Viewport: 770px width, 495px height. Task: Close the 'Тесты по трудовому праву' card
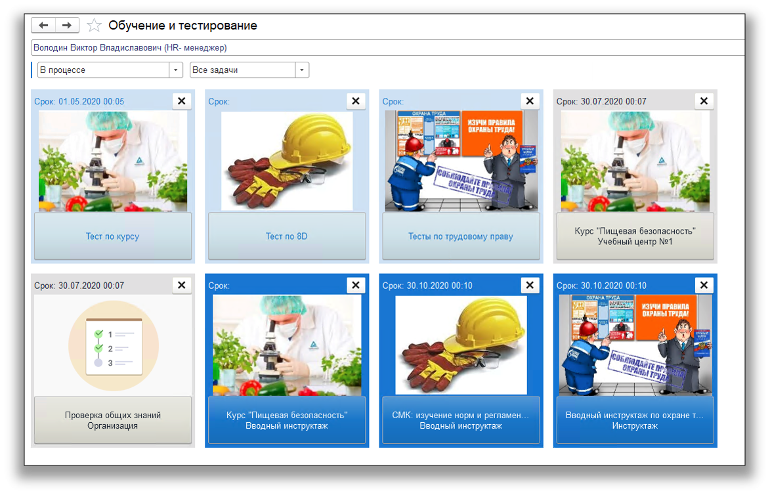[530, 101]
